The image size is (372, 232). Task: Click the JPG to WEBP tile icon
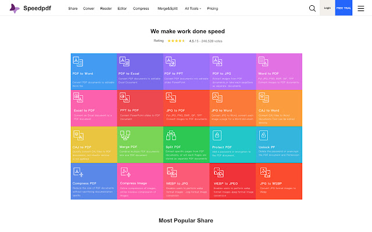point(265,172)
